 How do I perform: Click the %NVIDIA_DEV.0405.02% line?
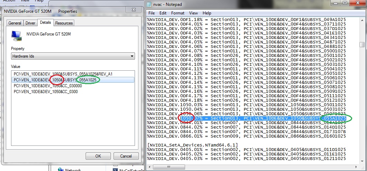[247, 154]
